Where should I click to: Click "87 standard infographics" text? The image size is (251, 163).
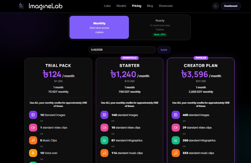tap(127, 141)
